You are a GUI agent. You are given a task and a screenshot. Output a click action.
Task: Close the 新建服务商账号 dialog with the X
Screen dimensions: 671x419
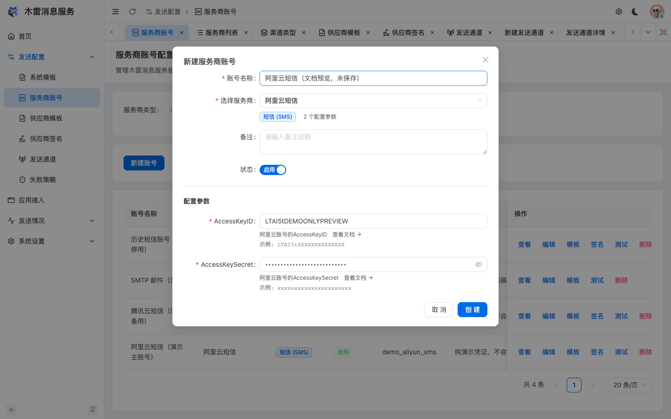coord(486,60)
